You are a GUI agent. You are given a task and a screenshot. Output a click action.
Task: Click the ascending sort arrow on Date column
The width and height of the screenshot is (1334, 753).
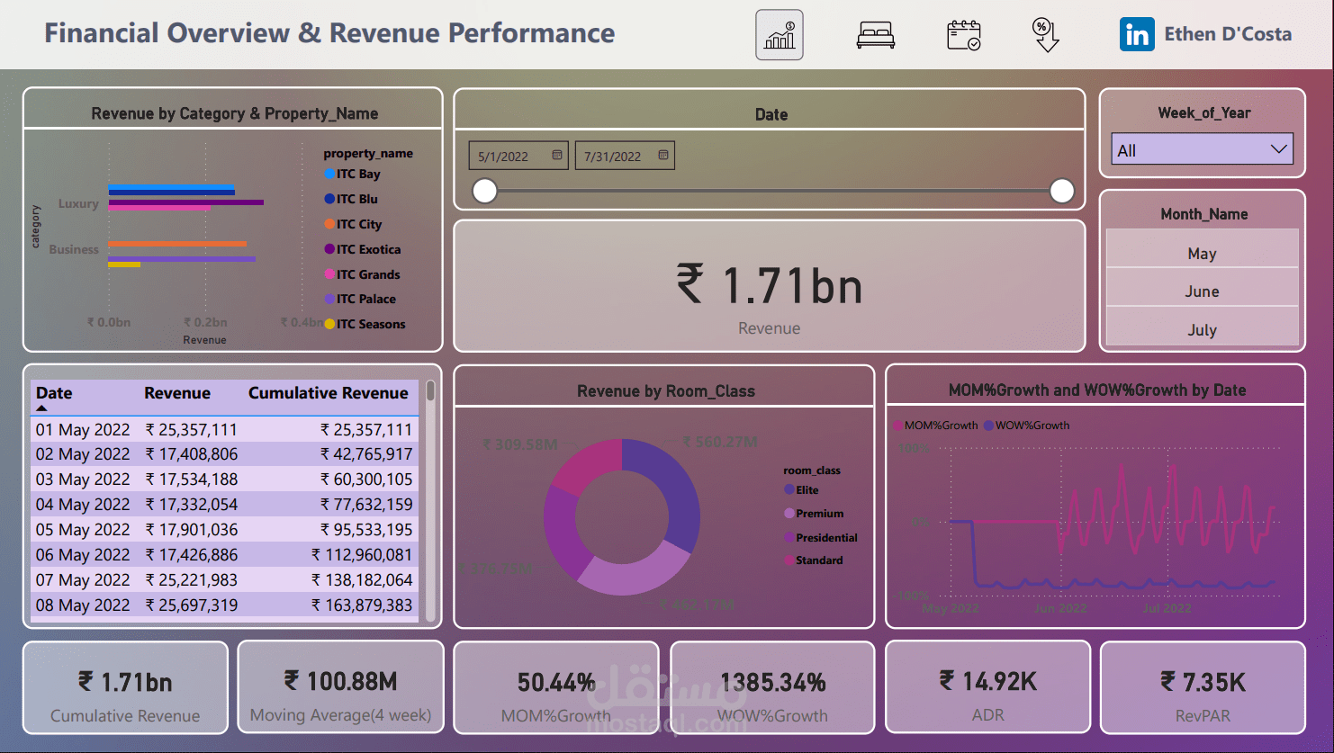42,406
